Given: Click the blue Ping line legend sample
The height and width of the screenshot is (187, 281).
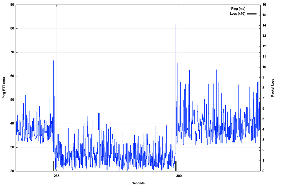Looking at the screenshot, I should click(251, 9).
